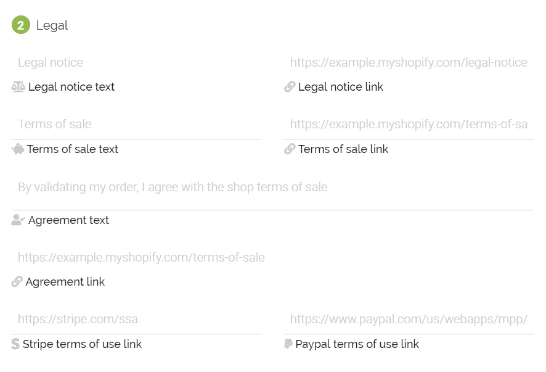The height and width of the screenshot is (372, 546).
Task: Select the Terms of sale text input
Action: [x=137, y=125]
